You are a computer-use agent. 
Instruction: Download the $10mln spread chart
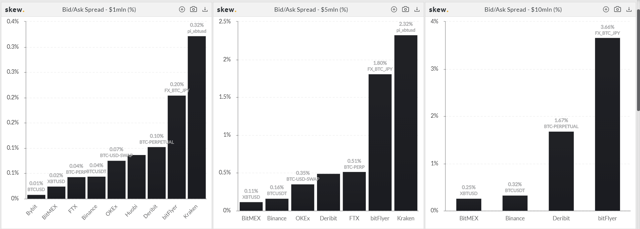pyautogui.click(x=629, y=9)
